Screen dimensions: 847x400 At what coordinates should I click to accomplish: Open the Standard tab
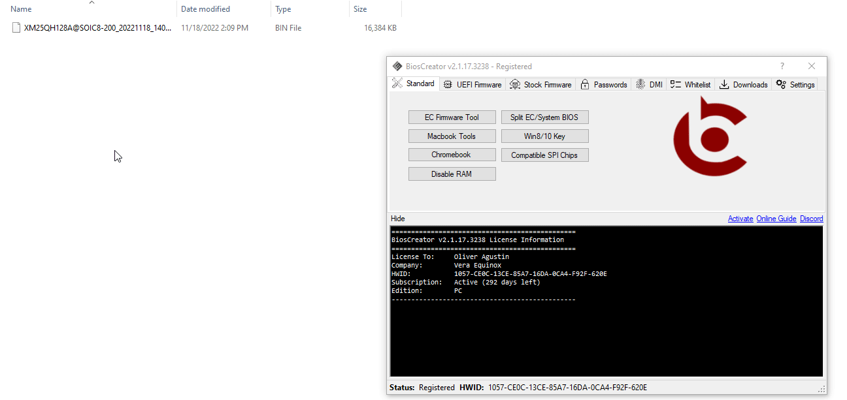[x=414, y=84]
